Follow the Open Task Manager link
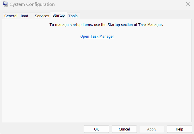The height and width of the screenshot is (134, 194). pos(97,36)
